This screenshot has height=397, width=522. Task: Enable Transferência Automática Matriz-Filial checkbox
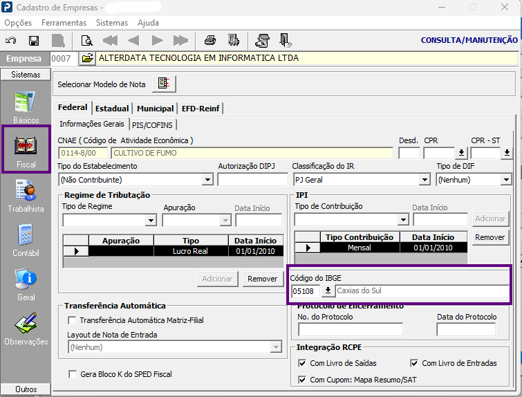pos(72,320)
